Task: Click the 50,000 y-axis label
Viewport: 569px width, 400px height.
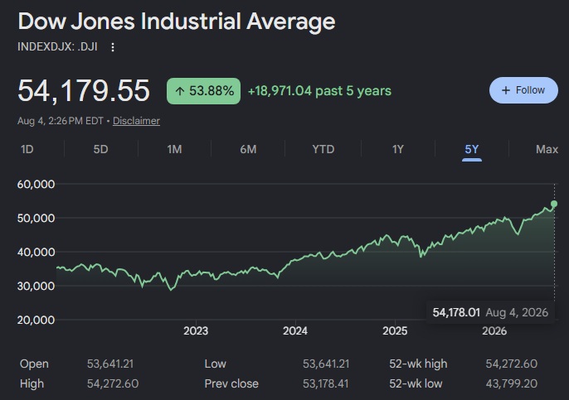Action: point(36,218)
